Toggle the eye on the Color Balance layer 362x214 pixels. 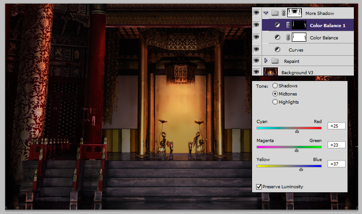point(256,37)
